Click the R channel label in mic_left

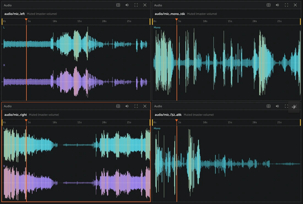pos(4,65)
